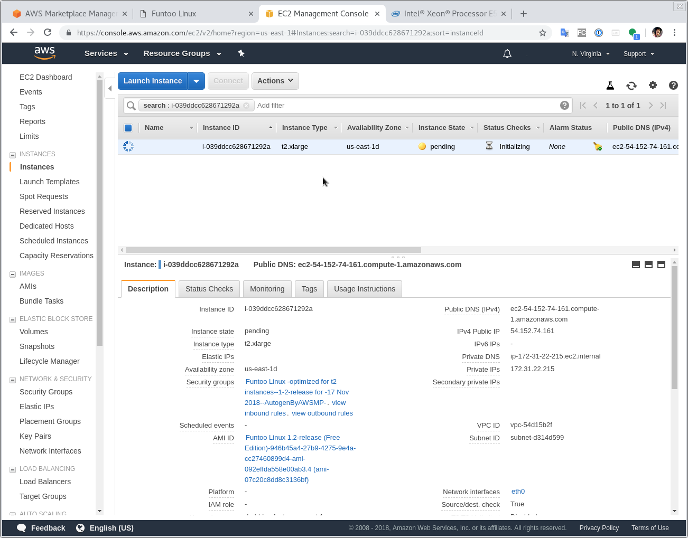Switch to the Tags tab

coord(309,289)
